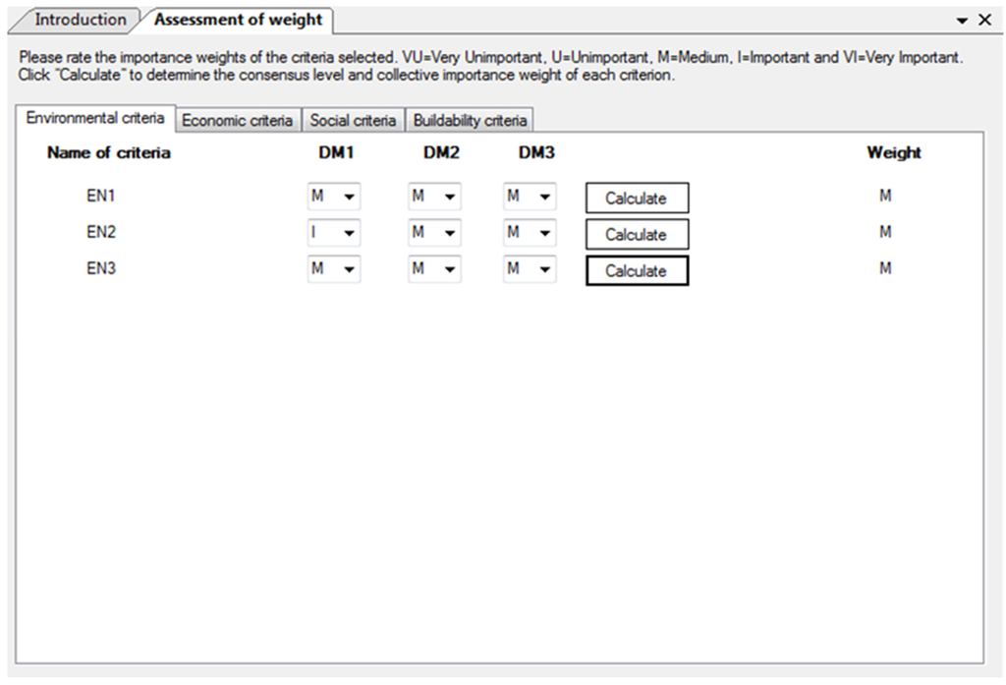1006x685 pixels.
Task: Calculate the weight for EN3
Action: coord(637,271)
